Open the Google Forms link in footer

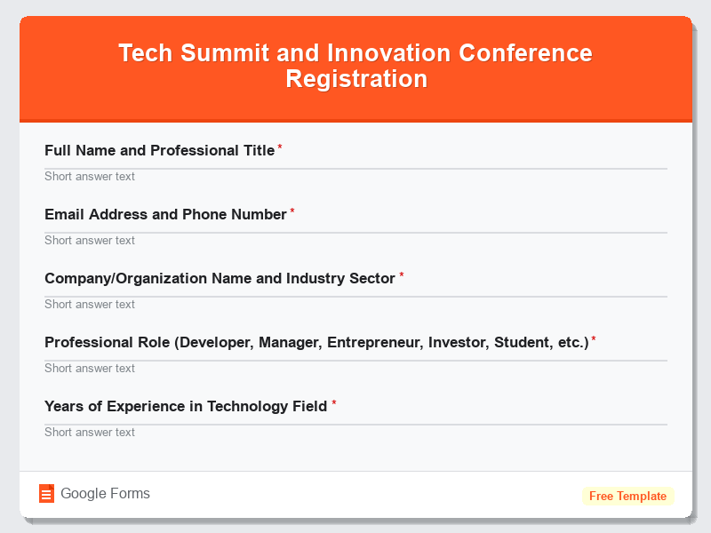(x=107, y=493)
